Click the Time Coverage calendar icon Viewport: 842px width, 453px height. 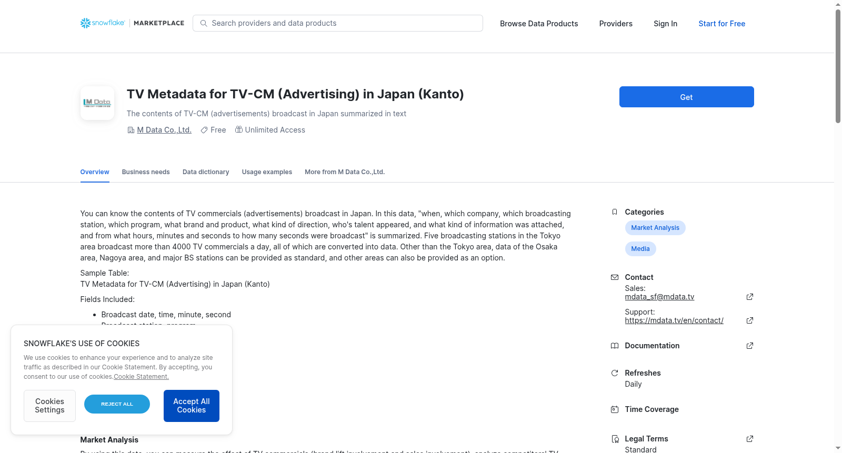click(x=615, y=409)
